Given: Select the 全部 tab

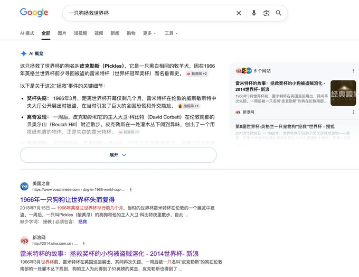Looking at the screenshot, I should coord(46,33).
